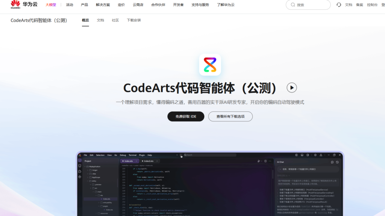Click the new chat plus icon in AI Chat
Screen dimensions: 385x216
click(x=332, y=162)
